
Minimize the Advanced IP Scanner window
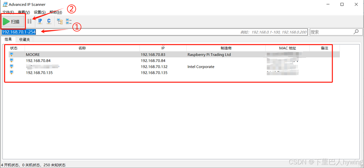[x=328, y=4]
